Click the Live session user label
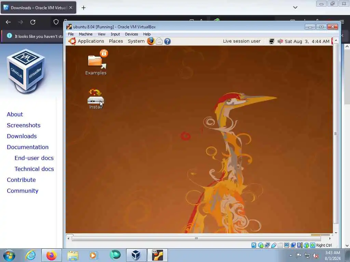This screenshot has height=262, width=350. (x=242, y=41)
